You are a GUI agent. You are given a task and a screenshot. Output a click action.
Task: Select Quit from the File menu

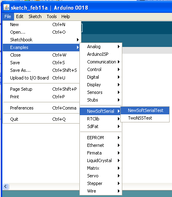[x=41, y=119]
